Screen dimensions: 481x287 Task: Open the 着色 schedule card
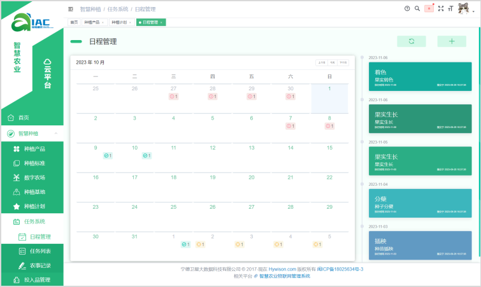(x=419, y=76)
